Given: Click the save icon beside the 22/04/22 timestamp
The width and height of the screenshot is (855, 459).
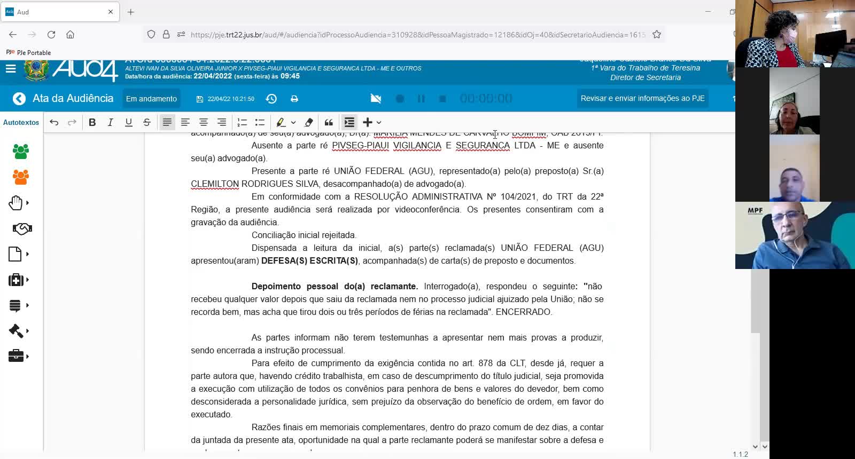Looking at the screenshot, I should point(200,99).
